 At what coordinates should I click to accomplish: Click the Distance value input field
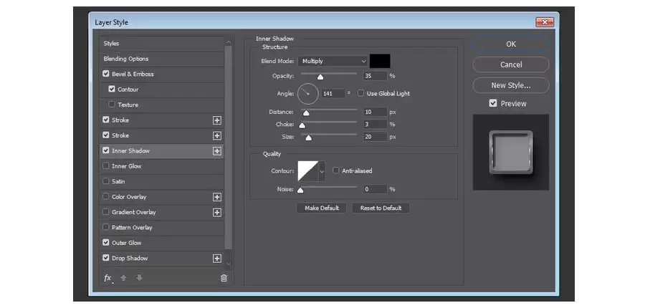(375, 112)
